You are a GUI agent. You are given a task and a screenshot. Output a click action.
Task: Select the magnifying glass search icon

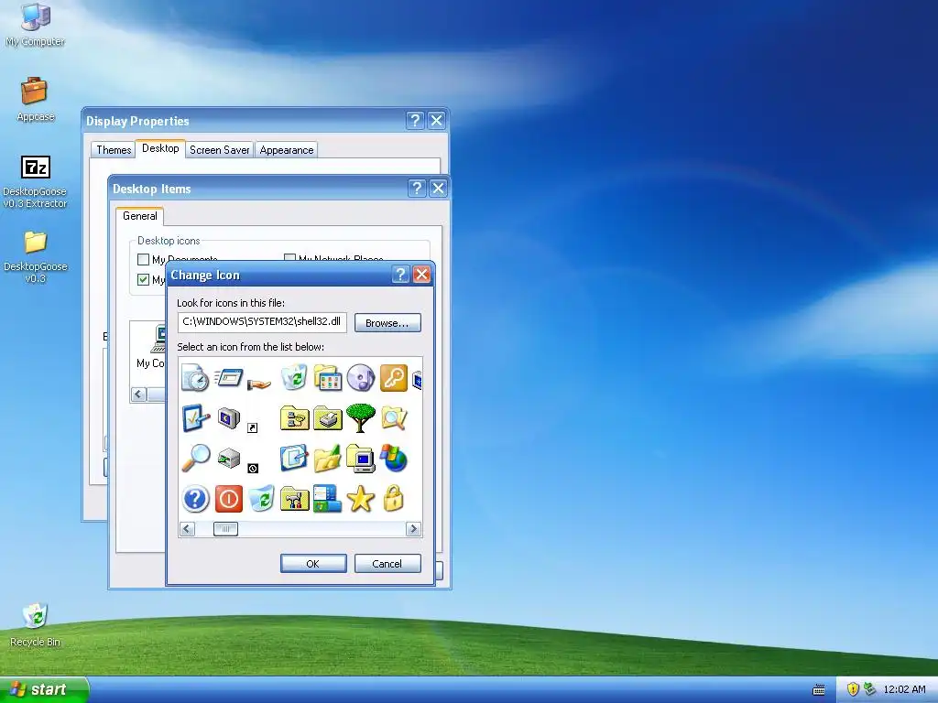(x=196, y=459)
